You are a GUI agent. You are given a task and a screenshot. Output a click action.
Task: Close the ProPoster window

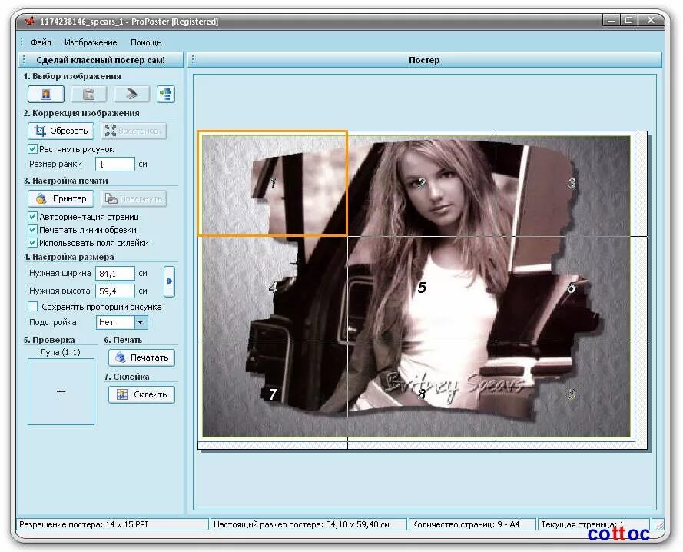(x=652, y=20)
